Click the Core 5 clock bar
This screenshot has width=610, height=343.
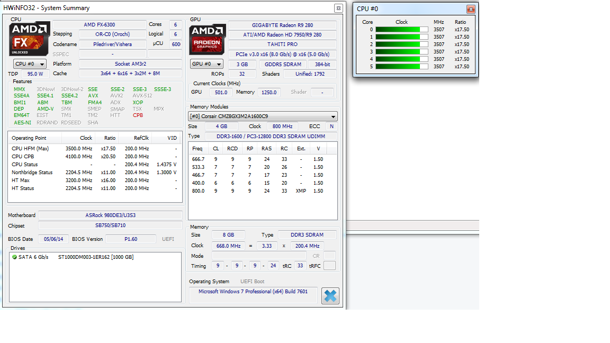[402, 67]
